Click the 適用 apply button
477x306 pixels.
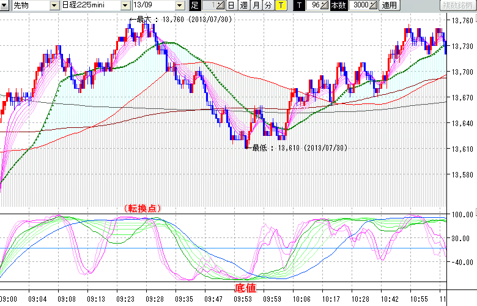tap(389, 6)
